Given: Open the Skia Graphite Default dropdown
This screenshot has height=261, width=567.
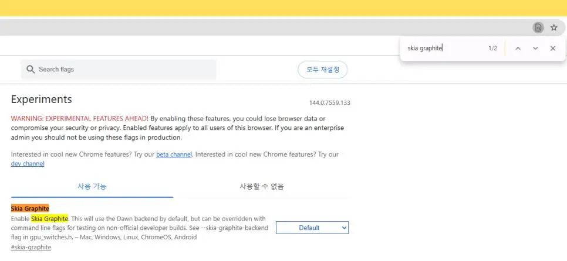Looking at the screenshot, I should click(x=312, y=228).
